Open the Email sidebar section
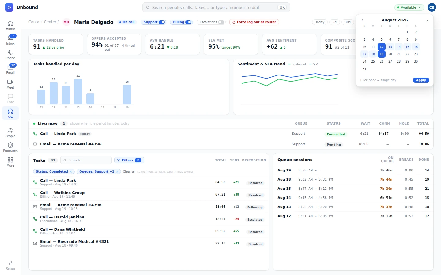The width and height of the screenshot is (441, 275). click(10, 69)
